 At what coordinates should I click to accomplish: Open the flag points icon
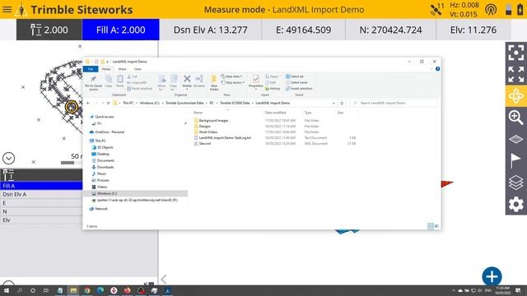pos(515,160)
